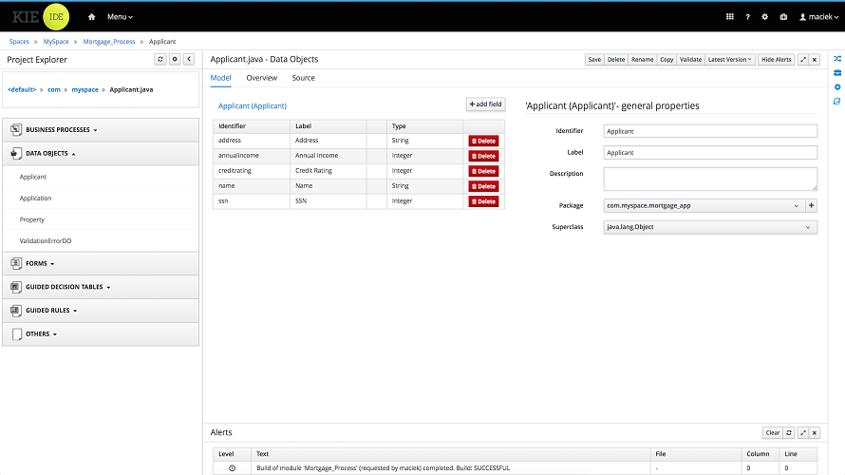Click the home icon in top bar

(x=91, y=17)
